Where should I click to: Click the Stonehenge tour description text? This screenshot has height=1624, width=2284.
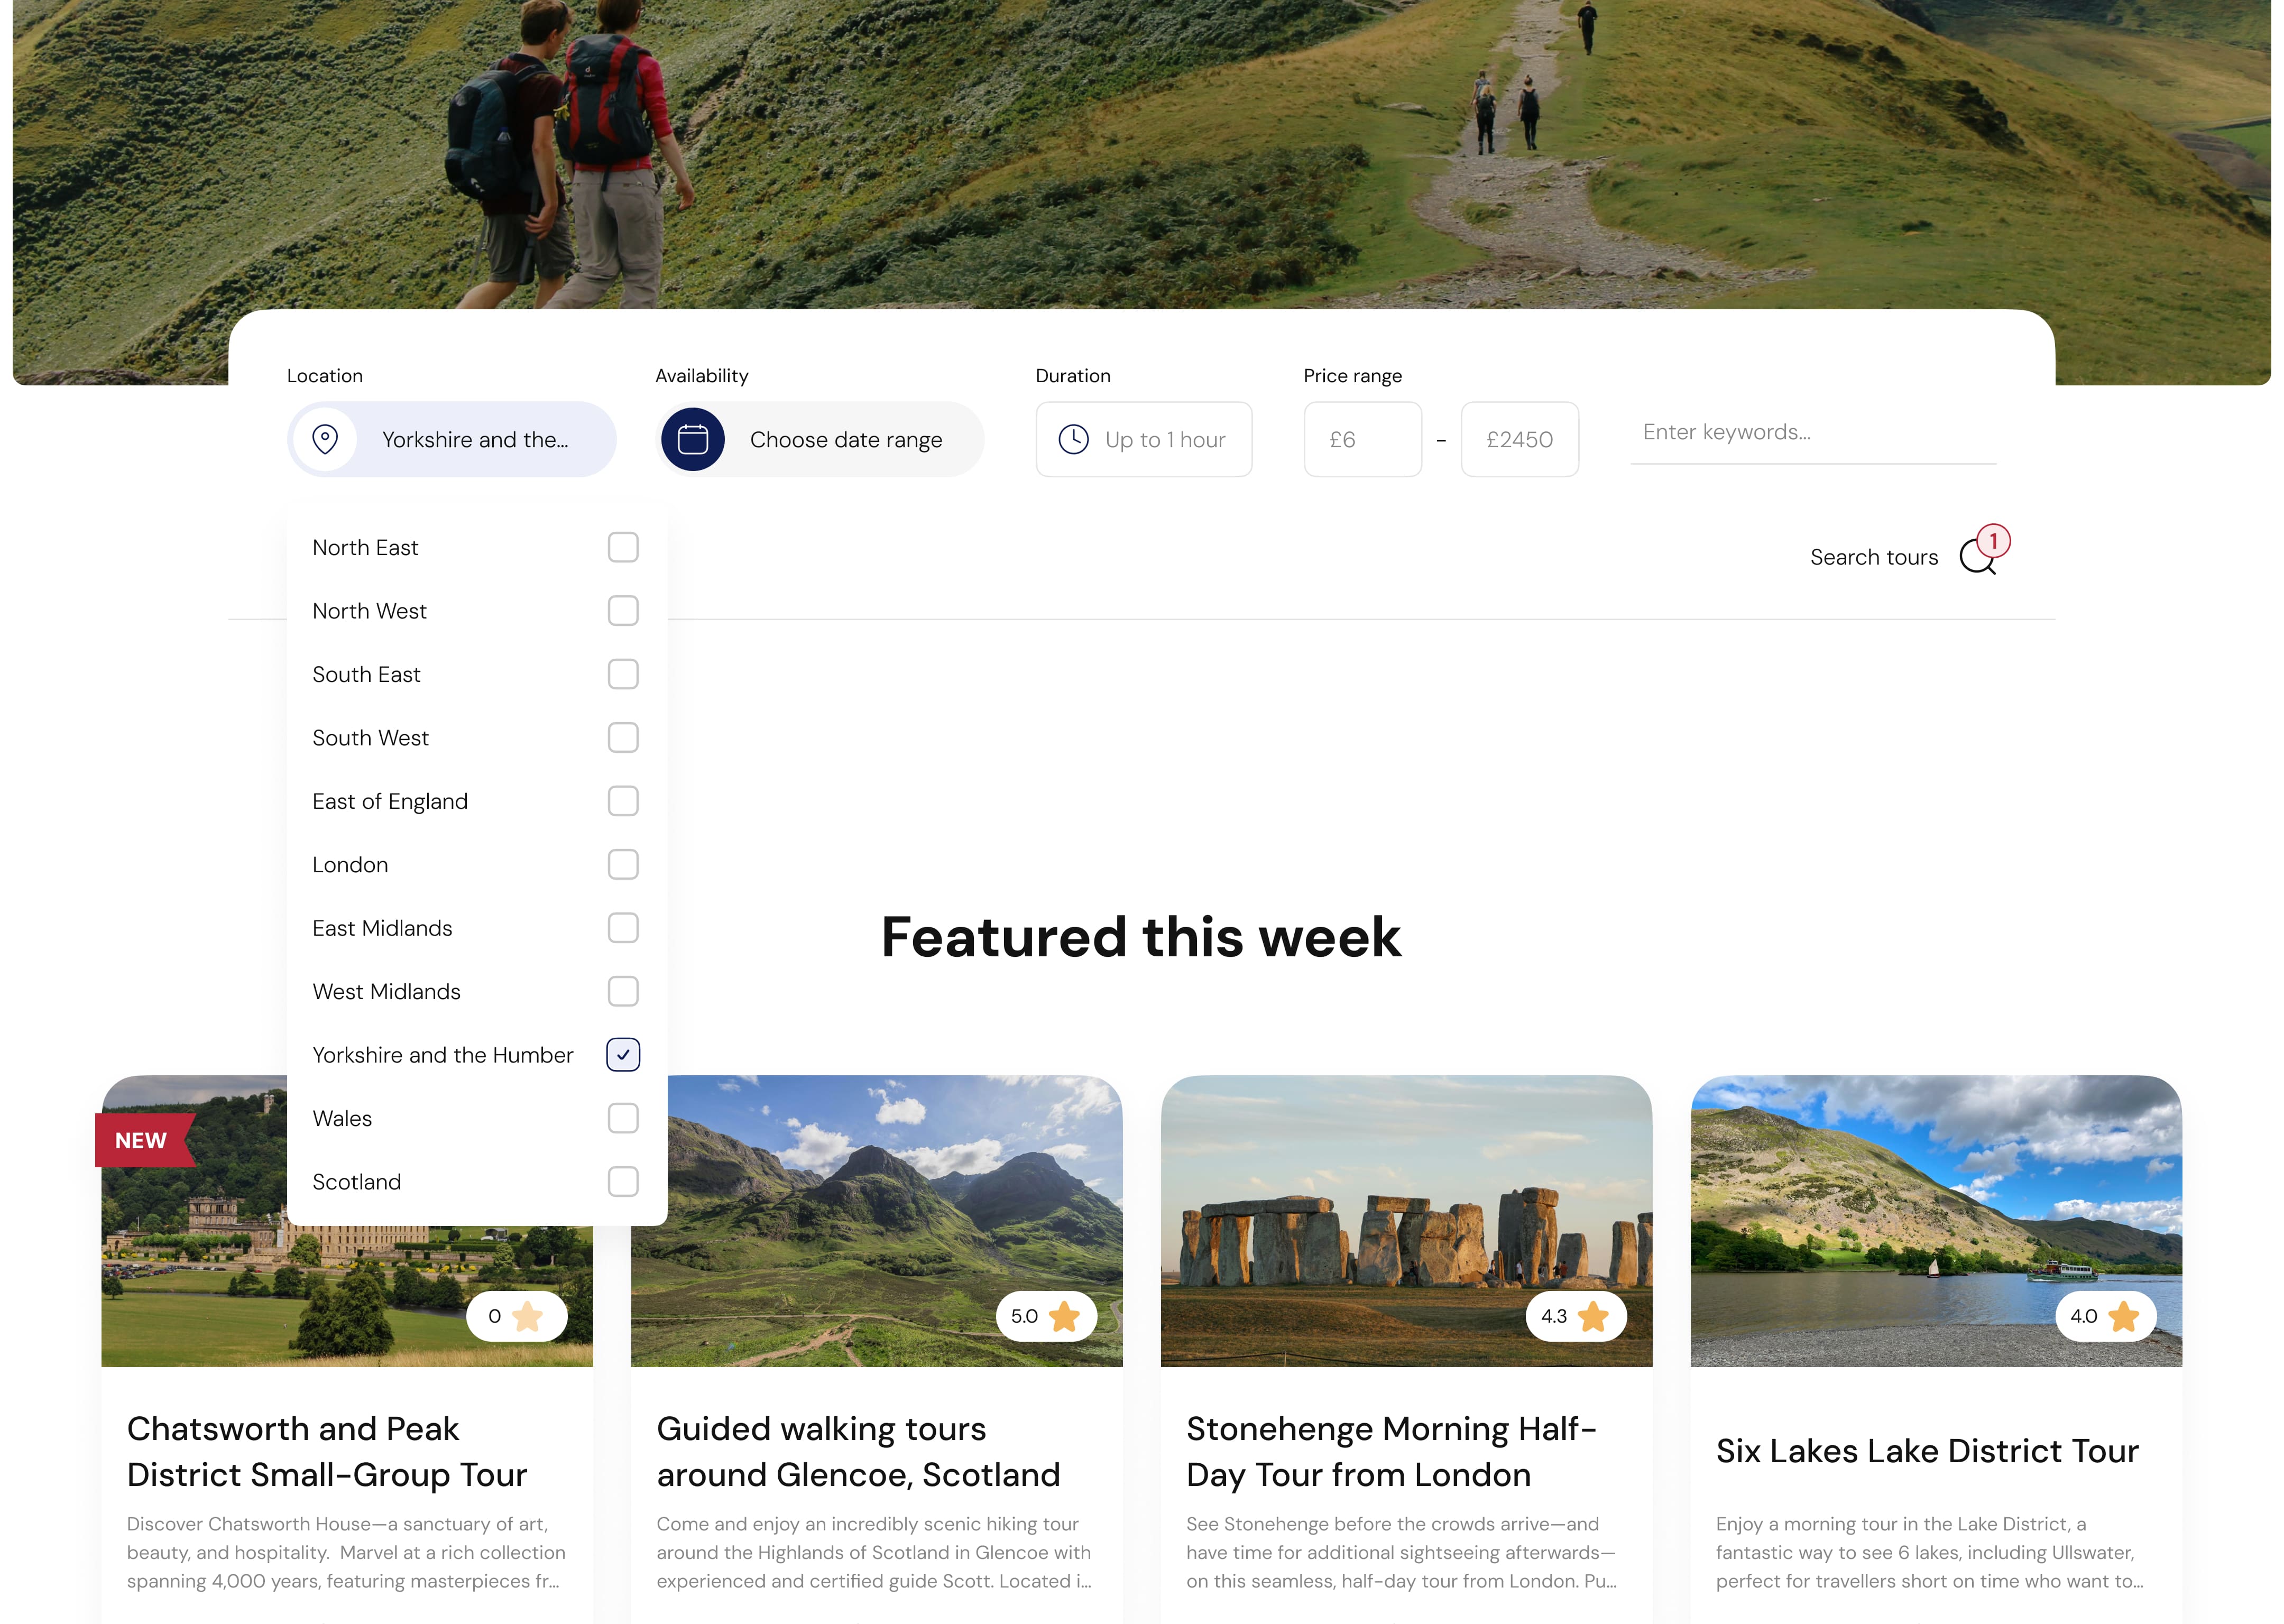(1401, 1552)
